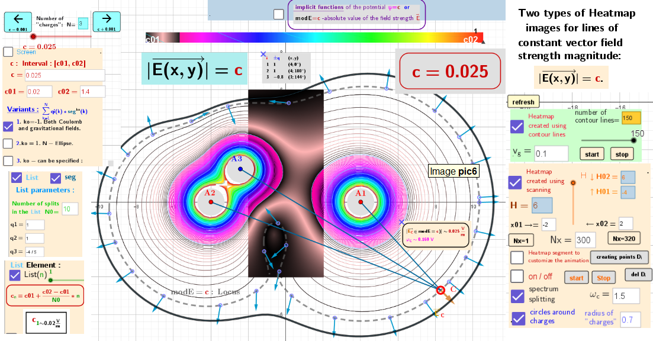Click the cn formula red box
Screen dimensions: 653x341
point(45,295)
